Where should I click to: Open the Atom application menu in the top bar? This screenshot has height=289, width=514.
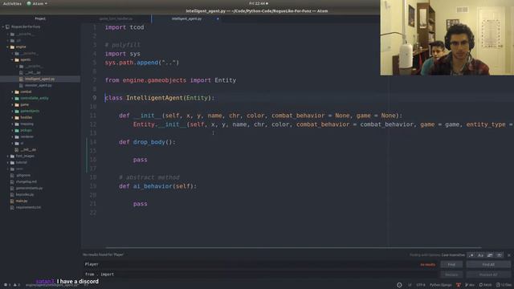coord(37,3)
